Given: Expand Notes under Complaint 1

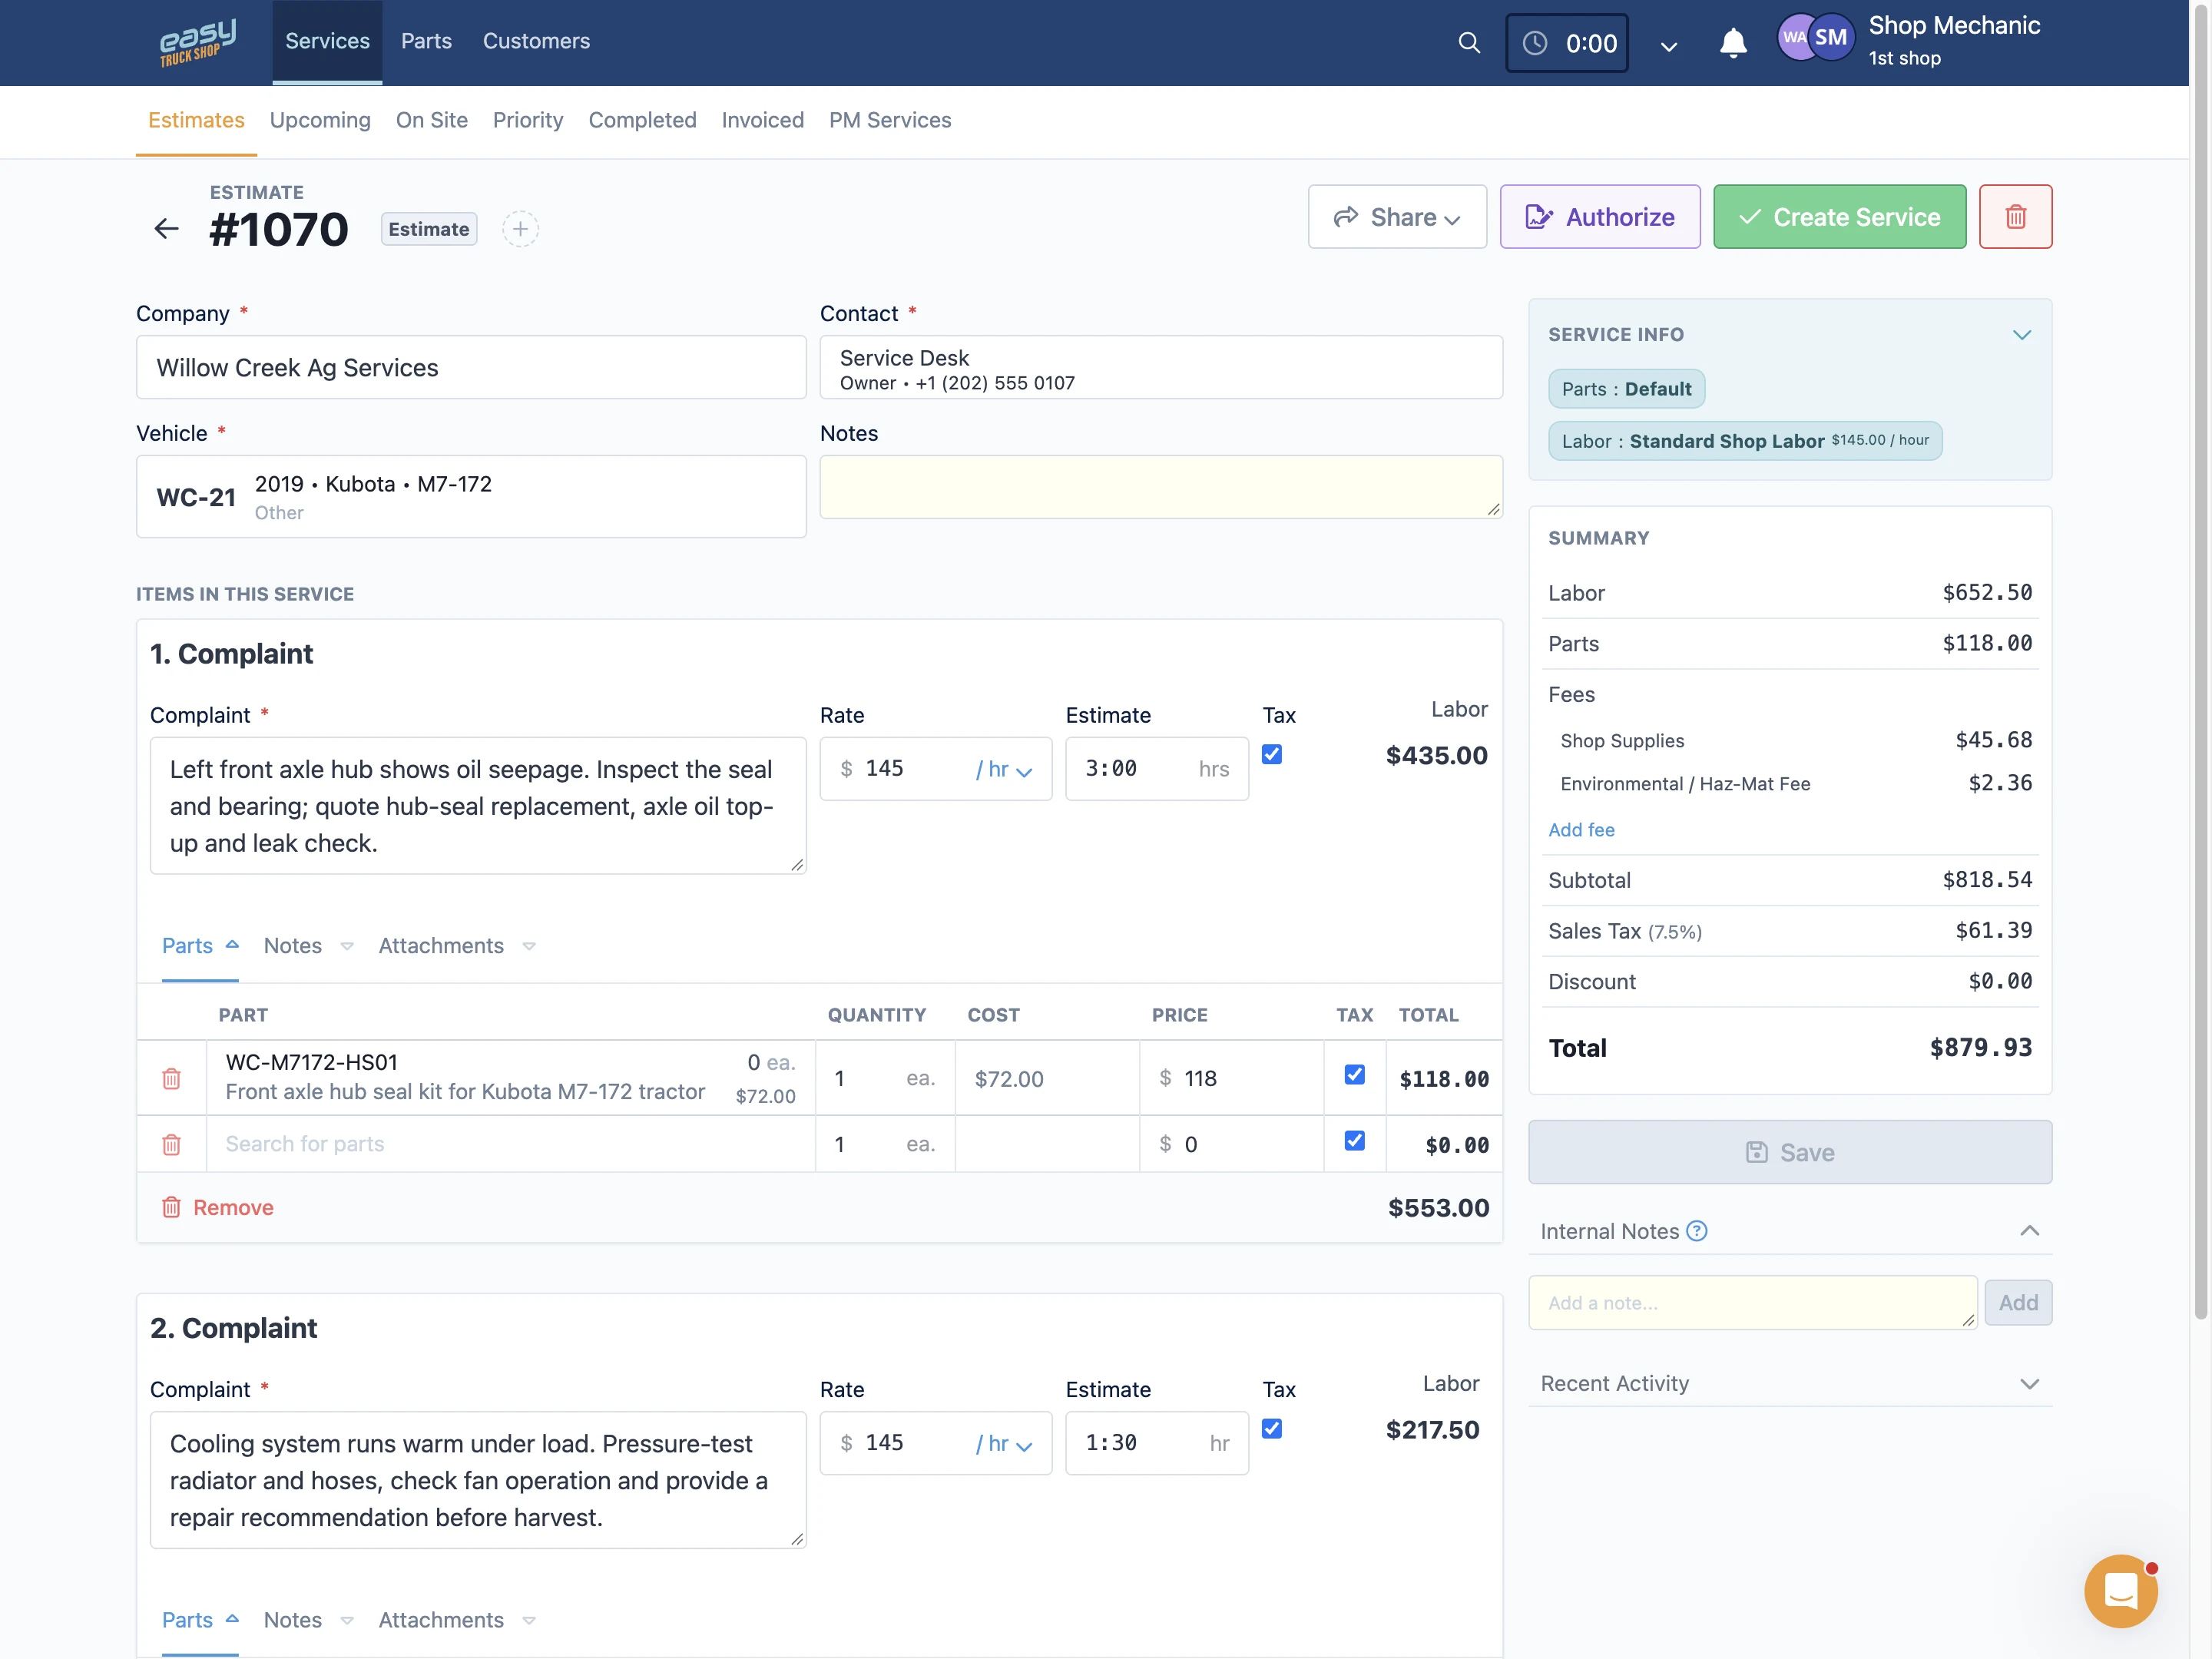Looking at the screenshot, I should pyautogui.click(x=308, y=946).
